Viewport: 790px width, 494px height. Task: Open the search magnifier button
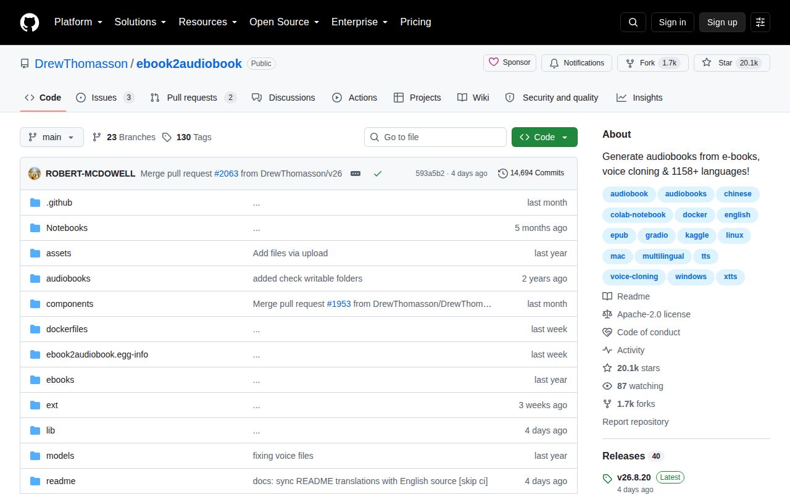633,22
